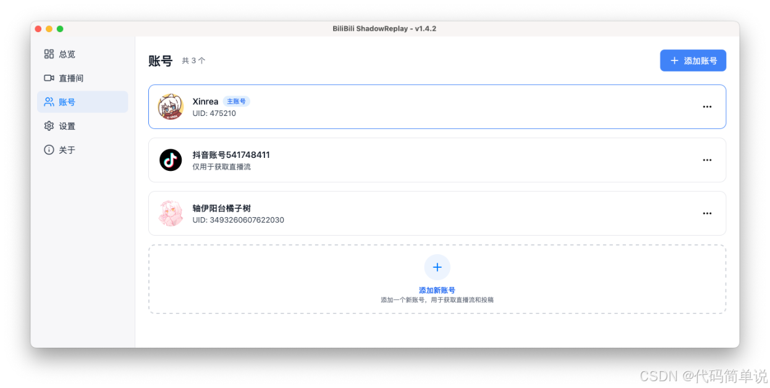Click the 添加新账号 link text
This screenshot has height=388, width=770.
437,290
